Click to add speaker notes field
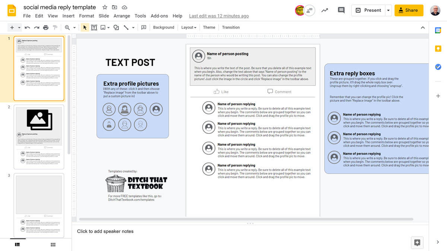 click(250, 231)
